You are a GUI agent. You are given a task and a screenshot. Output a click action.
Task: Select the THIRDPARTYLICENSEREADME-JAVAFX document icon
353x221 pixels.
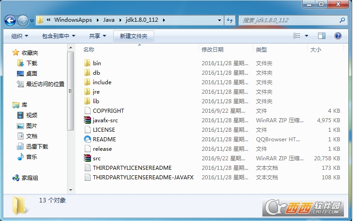pos(87,178)
